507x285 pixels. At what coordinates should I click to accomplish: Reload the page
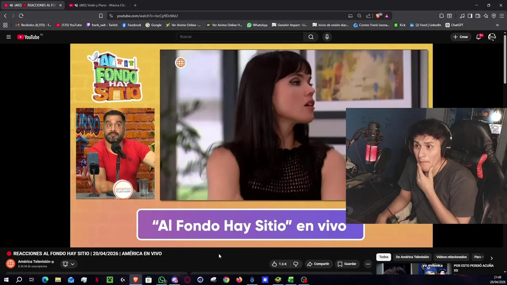(21, 16)
